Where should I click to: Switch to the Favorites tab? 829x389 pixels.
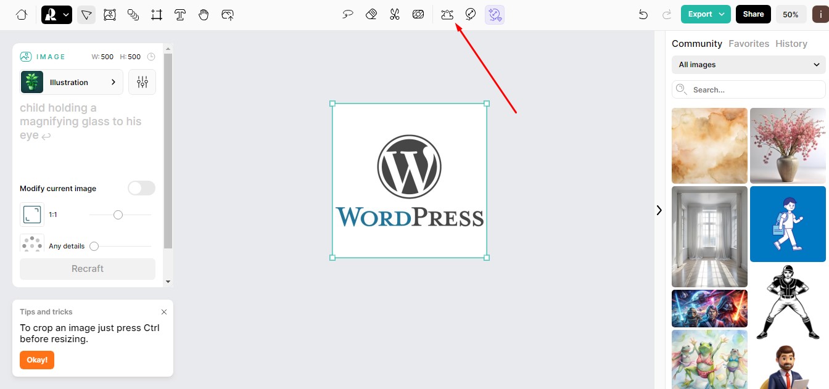point(749,43)
